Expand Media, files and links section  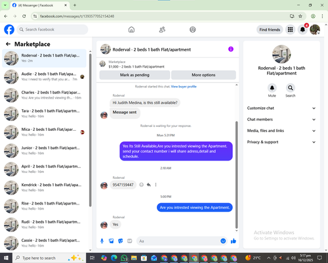pos(281,131)
